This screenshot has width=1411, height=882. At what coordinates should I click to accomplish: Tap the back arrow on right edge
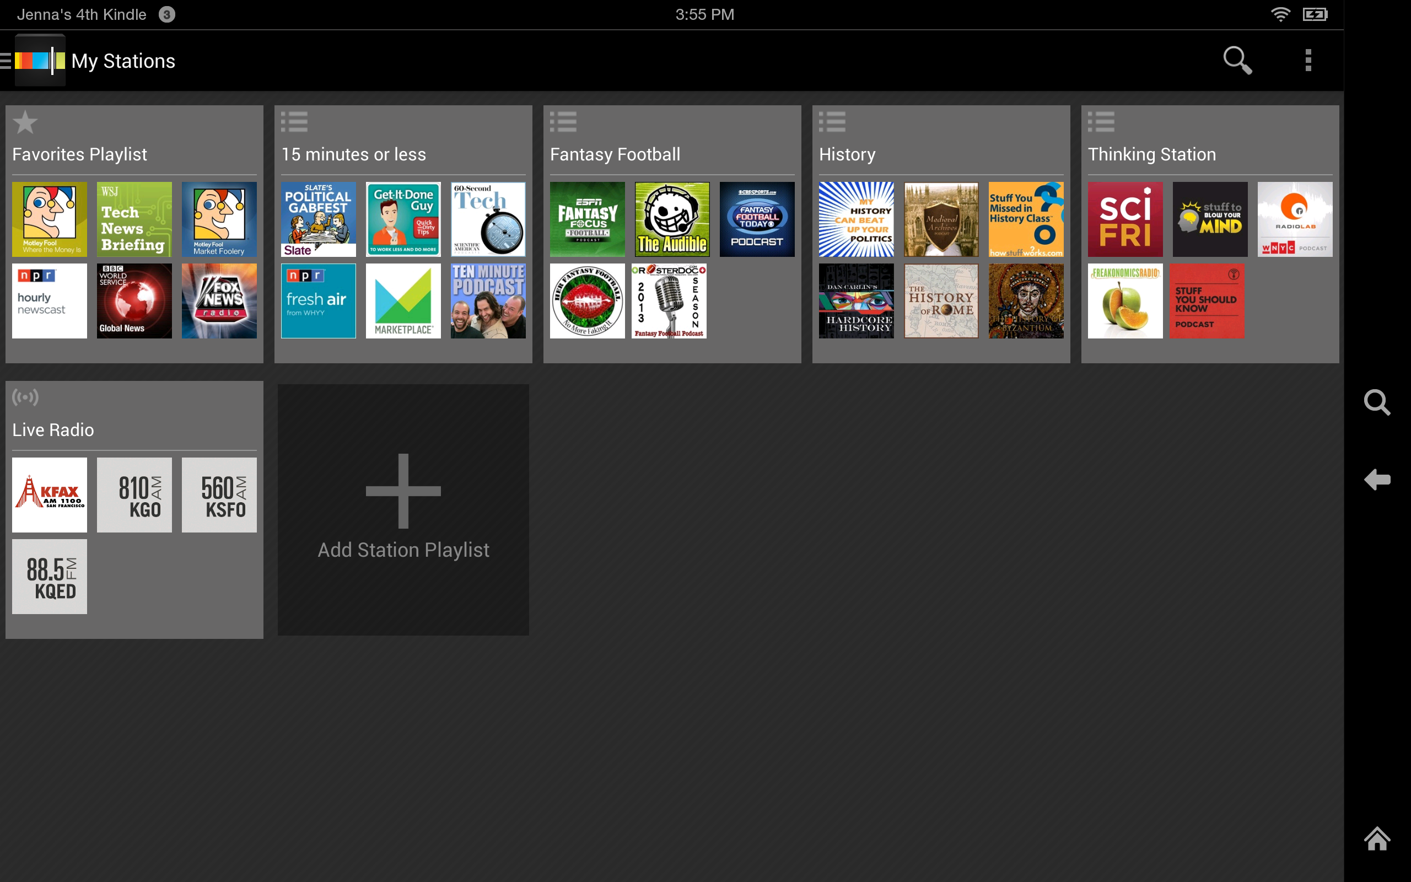1377,480
